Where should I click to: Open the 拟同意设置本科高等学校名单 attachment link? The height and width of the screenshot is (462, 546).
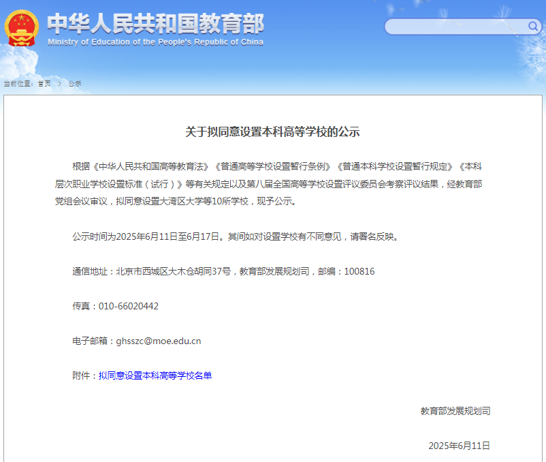(155, 375)
